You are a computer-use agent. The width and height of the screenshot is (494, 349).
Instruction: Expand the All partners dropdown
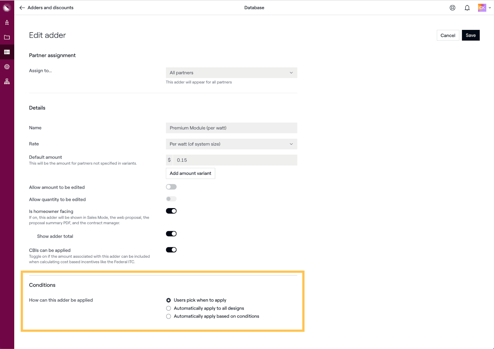point(231,73)
